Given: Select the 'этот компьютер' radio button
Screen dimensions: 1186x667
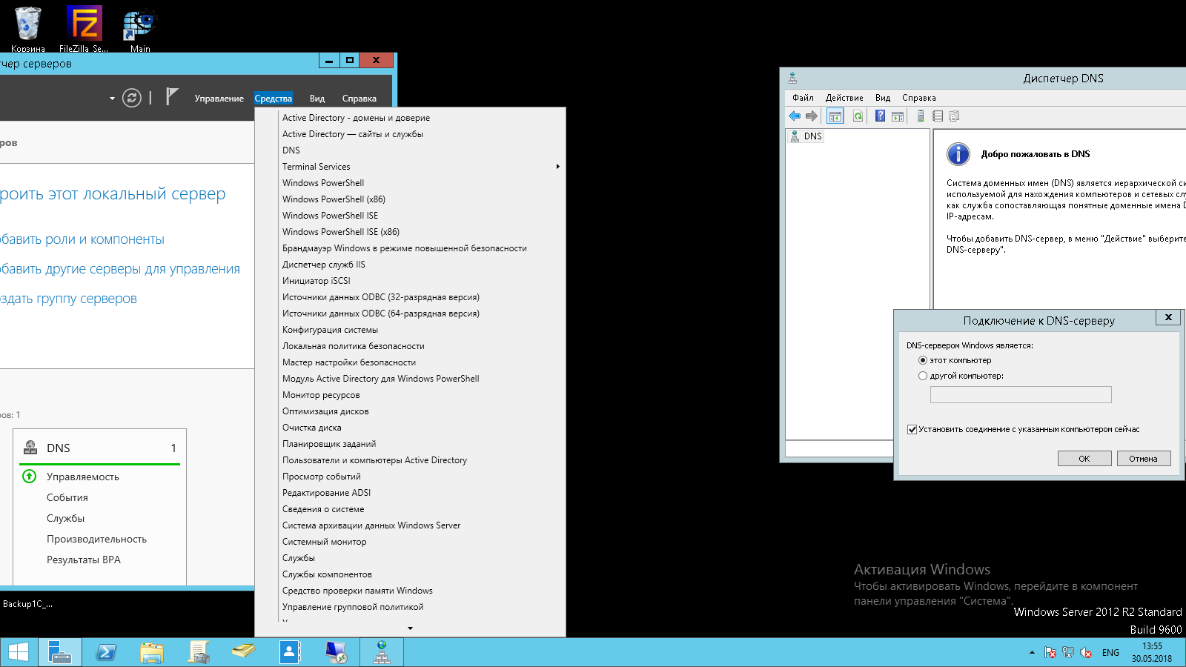Looking at the screenshot, I should click(x=923, y=360).
